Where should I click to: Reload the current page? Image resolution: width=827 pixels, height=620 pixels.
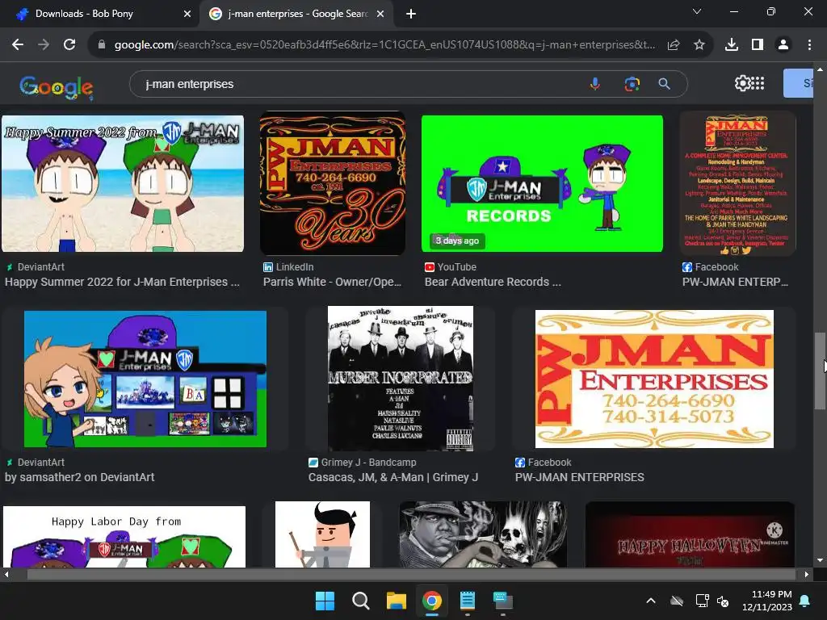coord(69,45)
